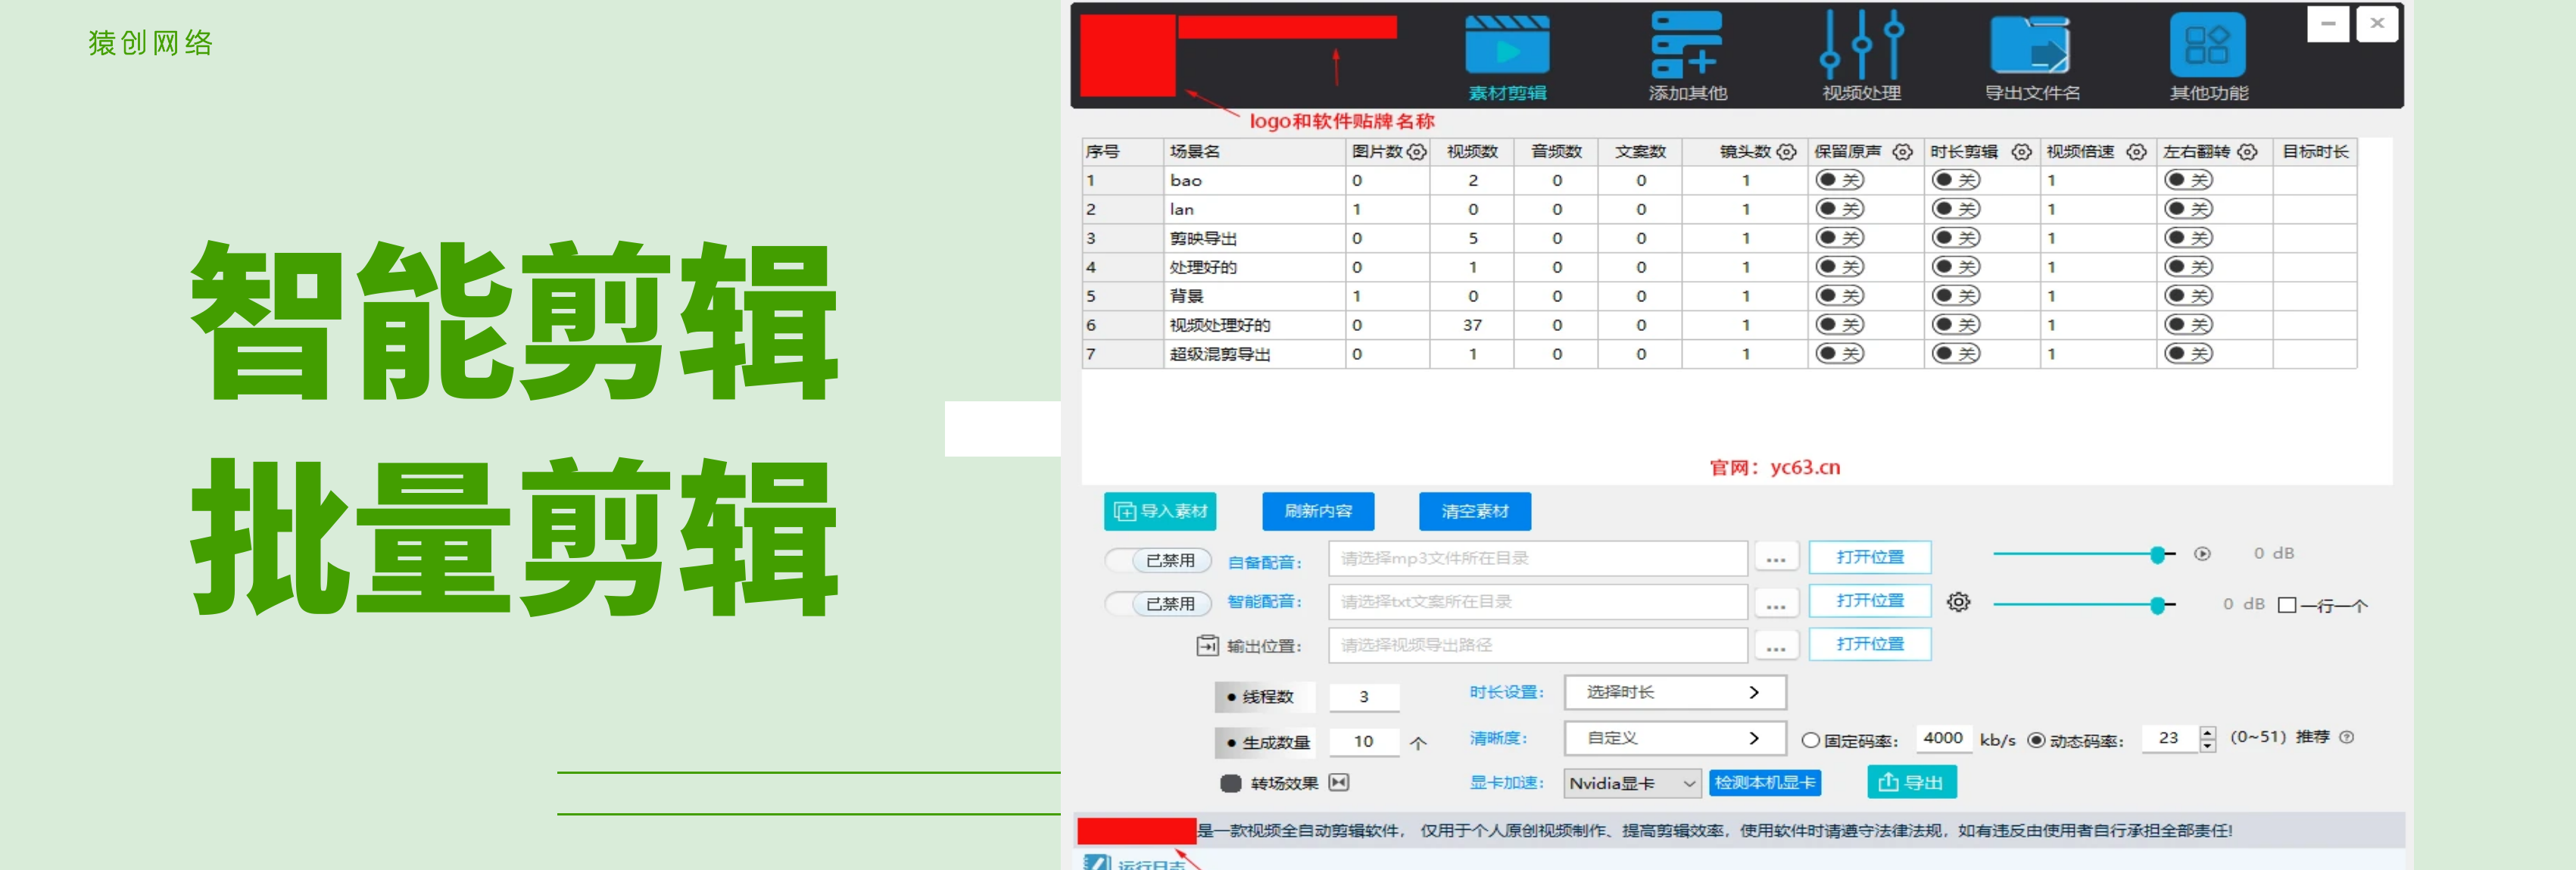The image size is (2576, 870).
Task: Click the 视频数 cell showing 37
Action: 1472,325
